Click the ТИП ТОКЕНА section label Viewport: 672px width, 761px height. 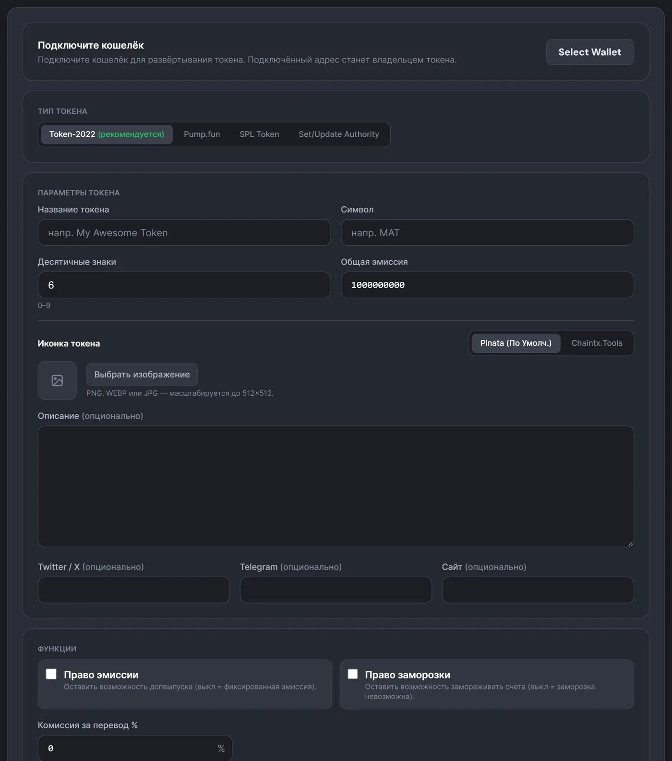pyautogui.click(x=62, y=111)
